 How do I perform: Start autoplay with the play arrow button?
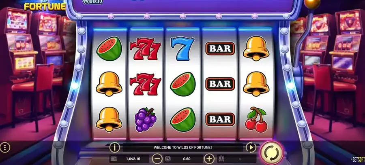point(251,147)
